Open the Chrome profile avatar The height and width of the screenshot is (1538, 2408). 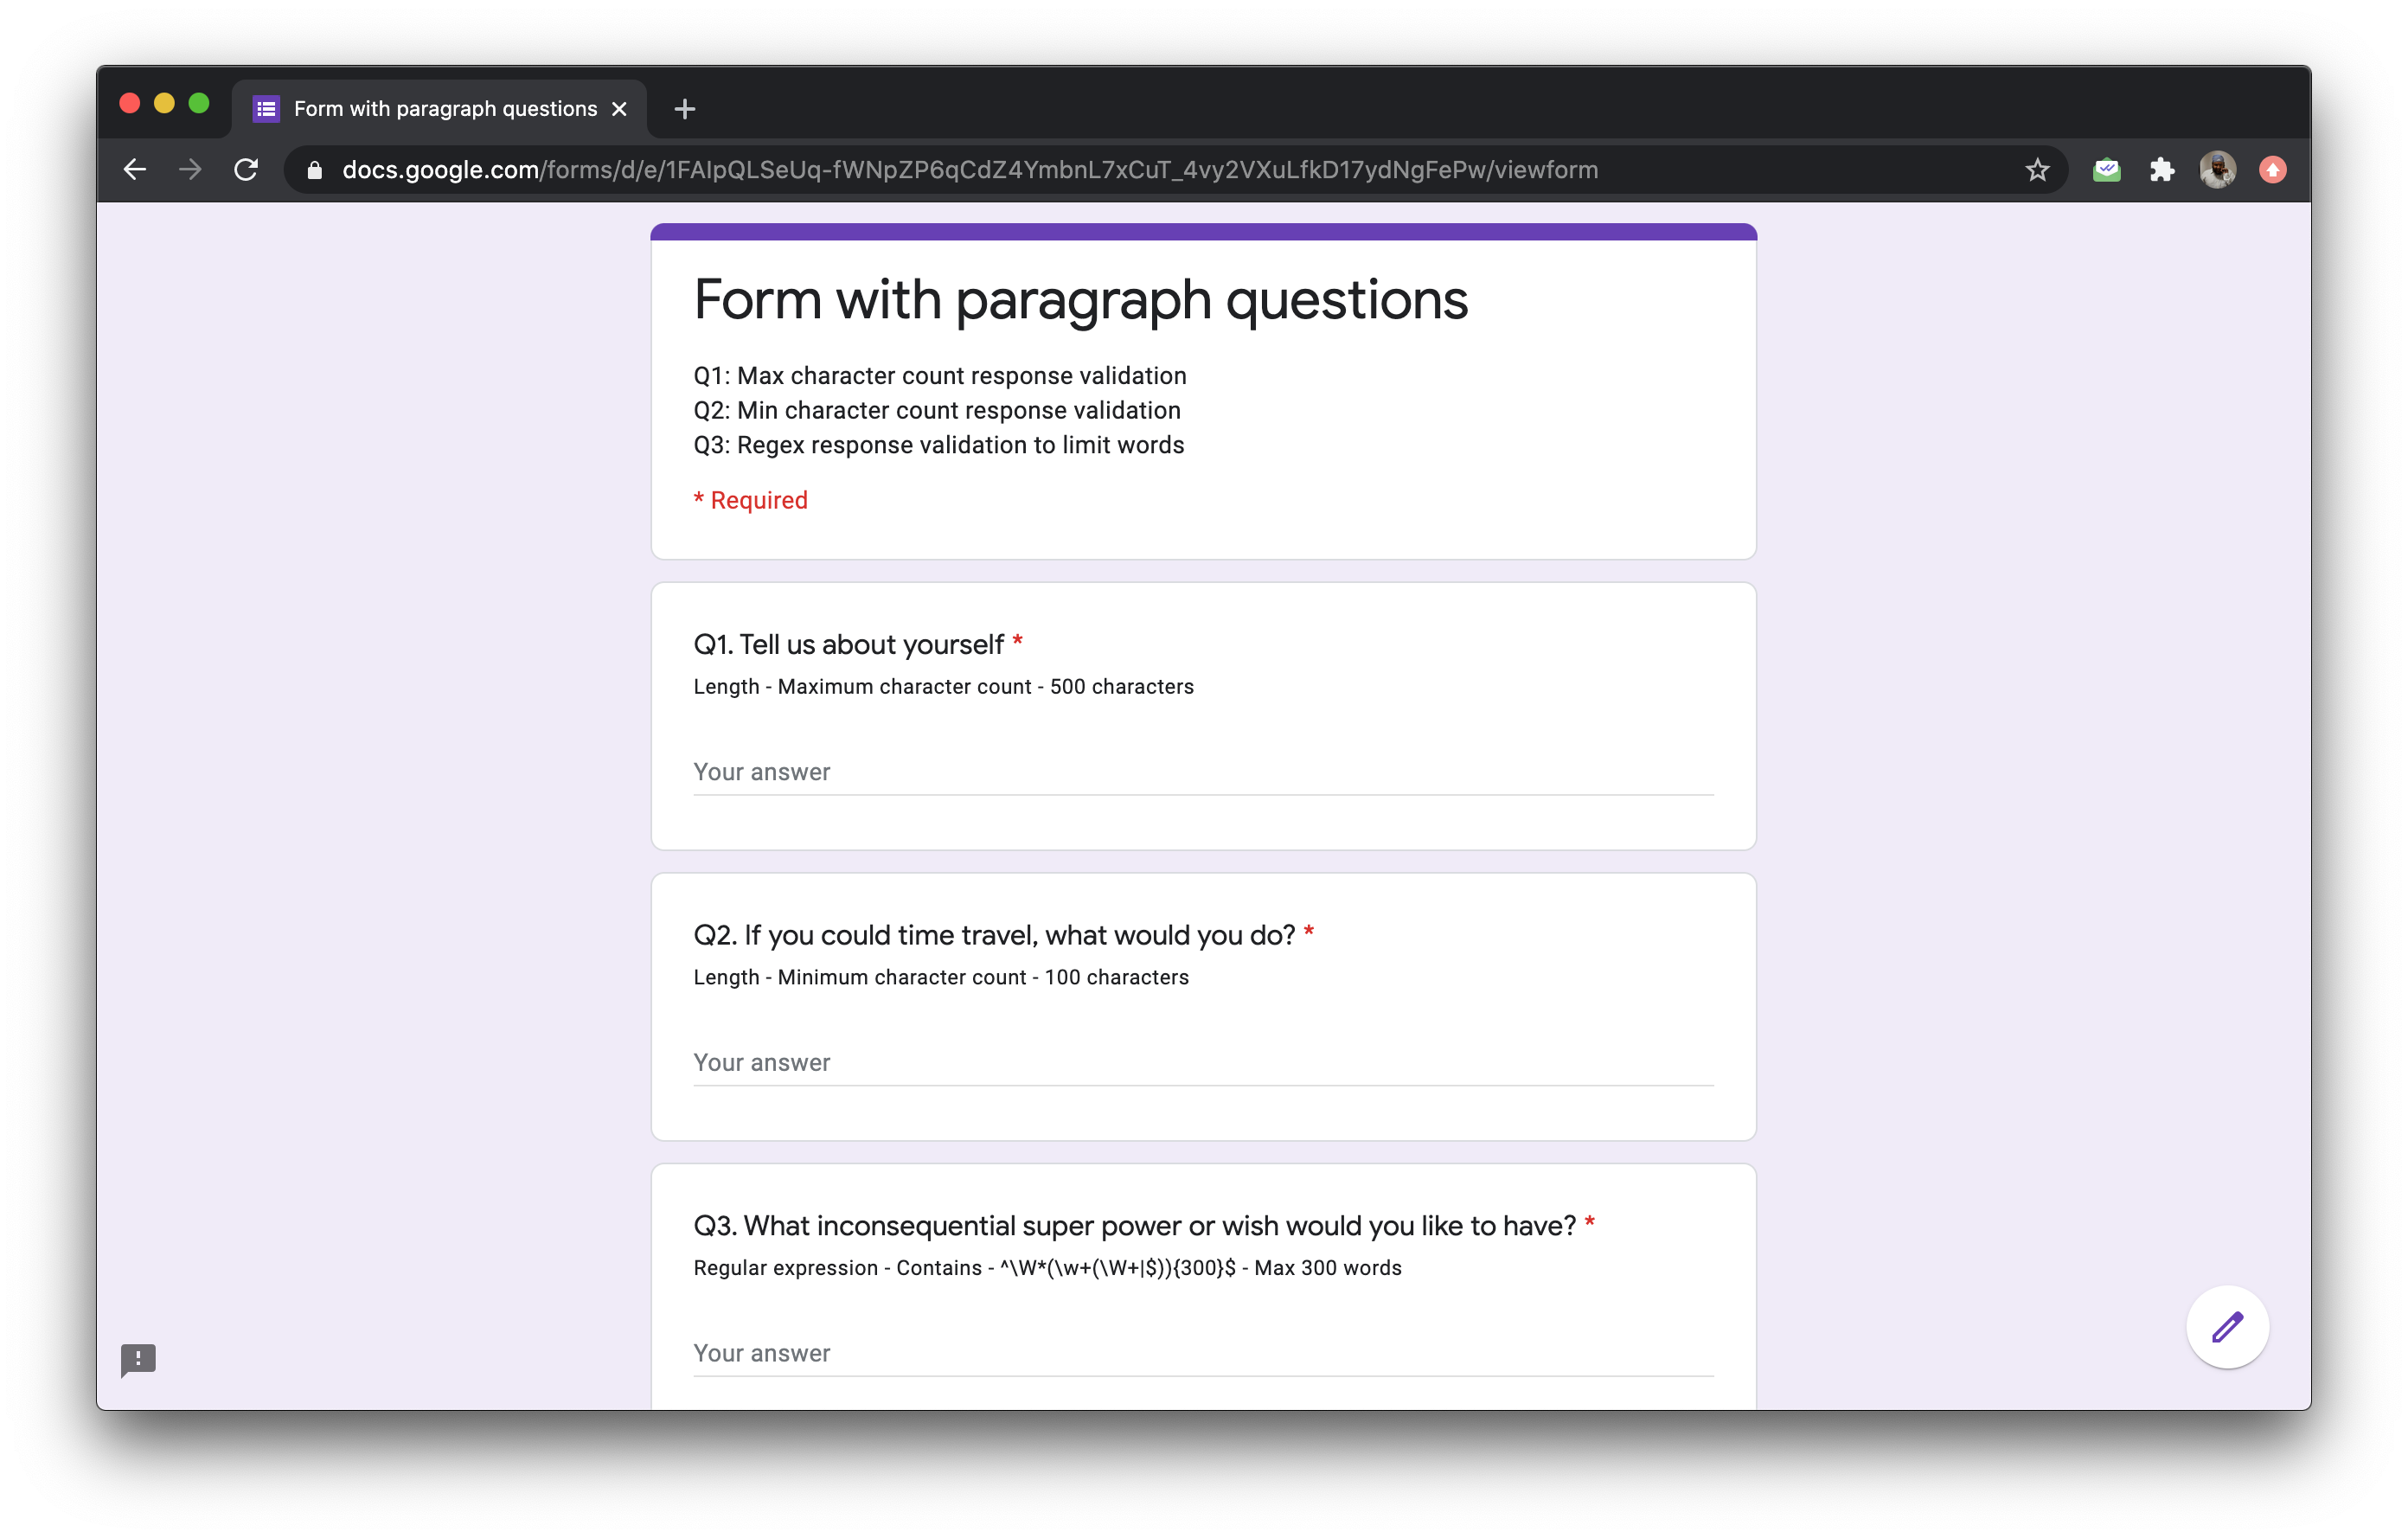2217,170
